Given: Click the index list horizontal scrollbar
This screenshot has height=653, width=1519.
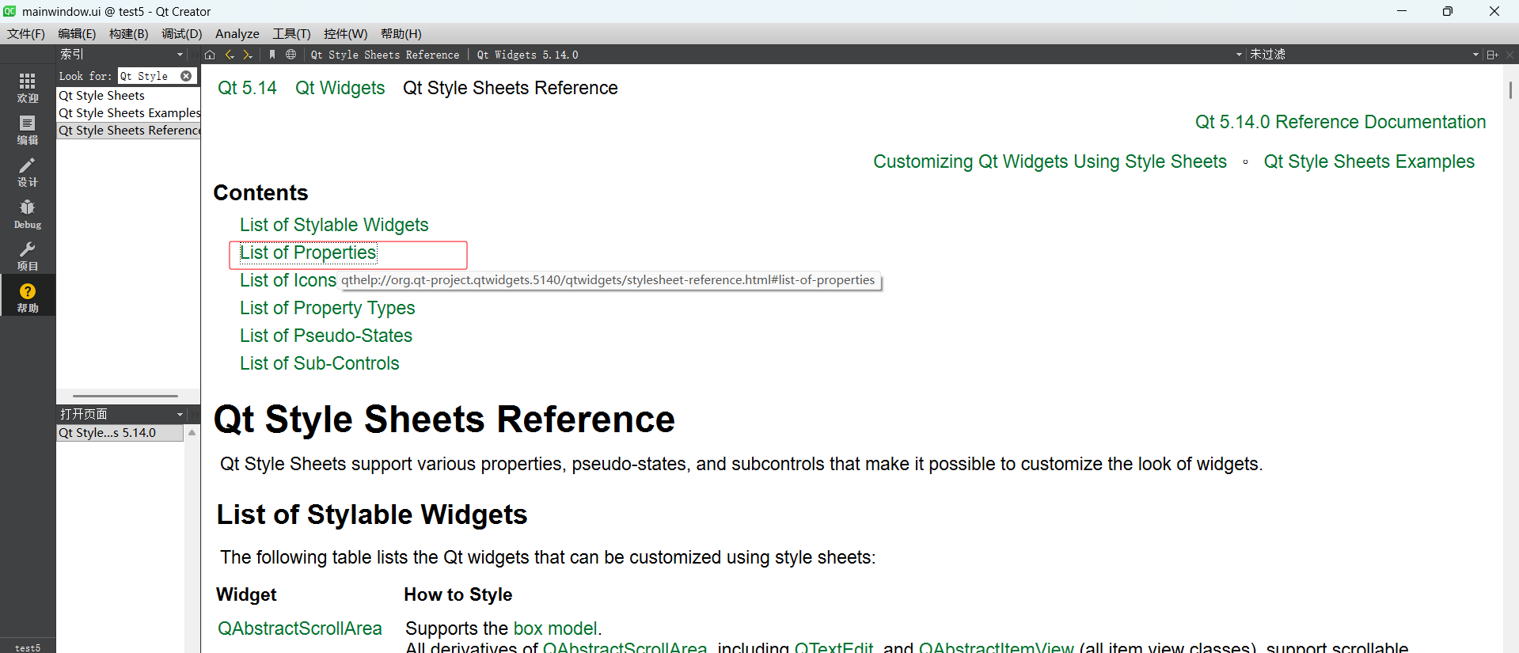Looking at the screenshot, I should [125, 396].
